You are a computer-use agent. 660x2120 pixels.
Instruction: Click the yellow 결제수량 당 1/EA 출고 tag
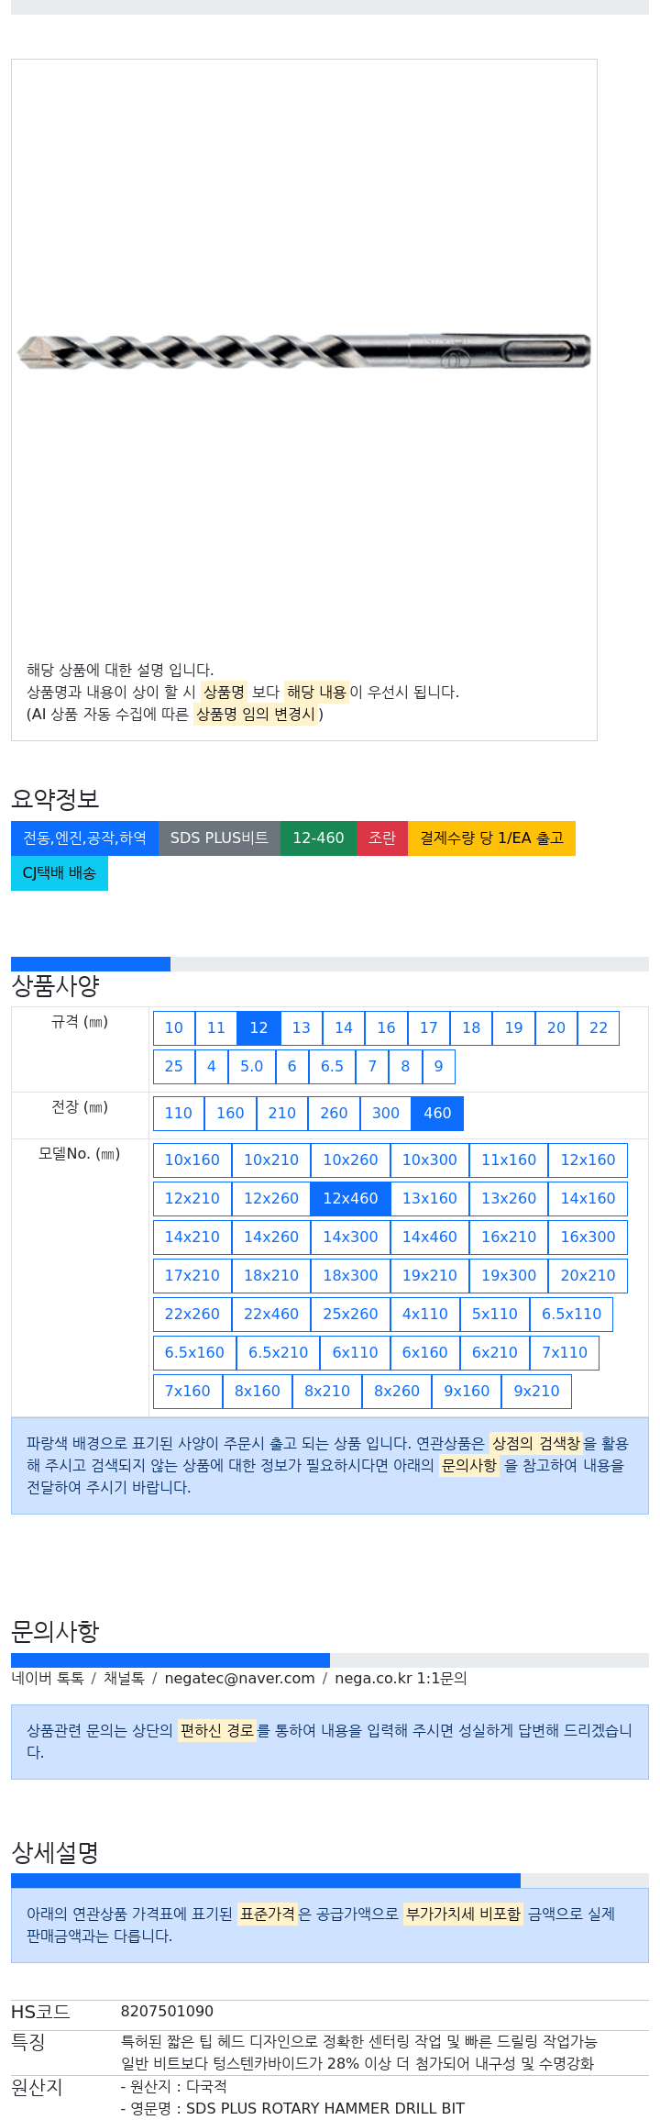(491, 838)
